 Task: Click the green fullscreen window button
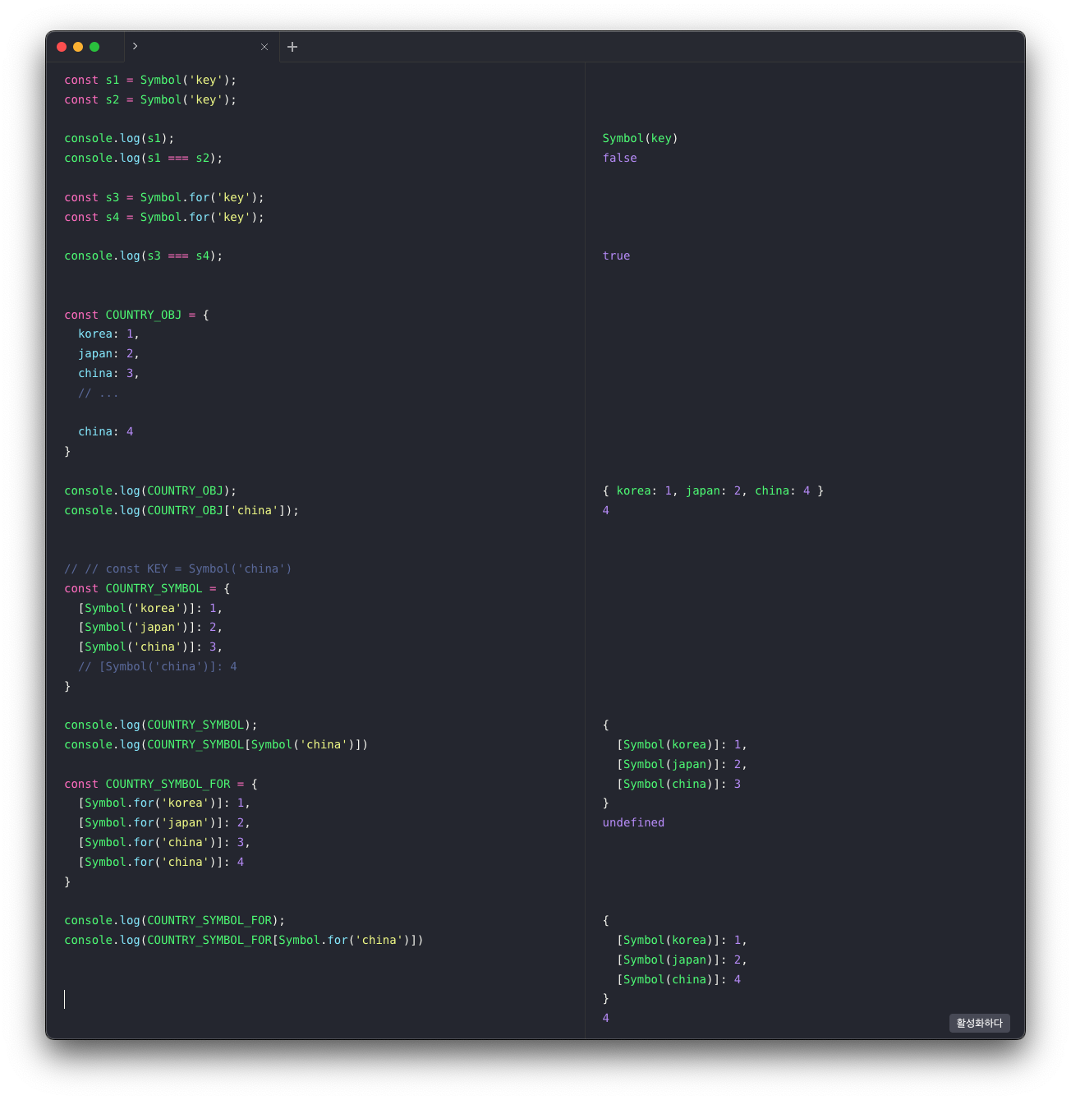pyautogui.click(x=94, y=47)
